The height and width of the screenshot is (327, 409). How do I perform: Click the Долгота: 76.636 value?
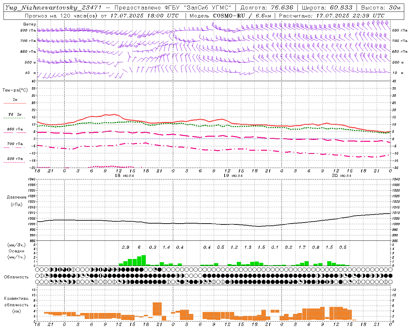(267, 8)
